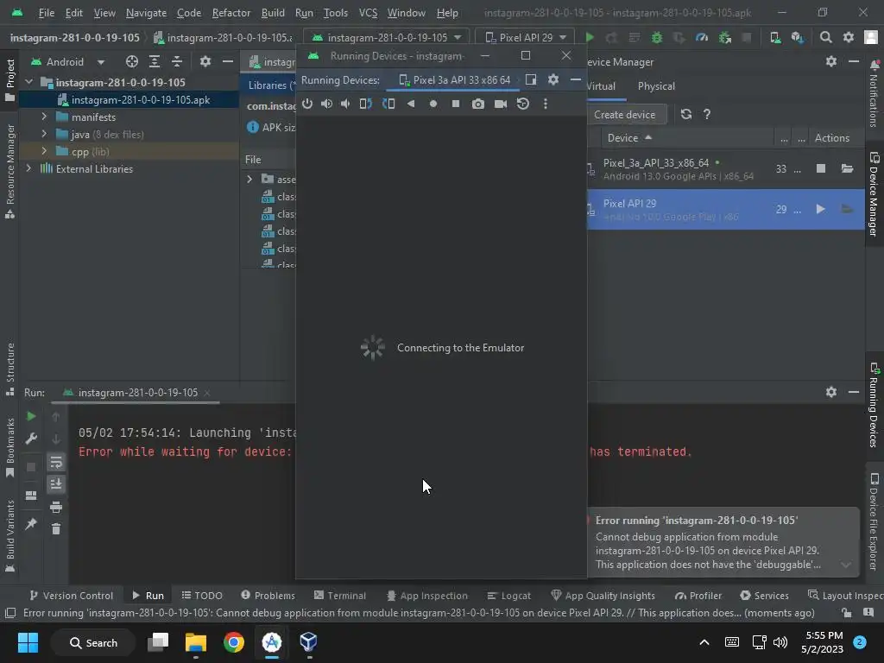This screenshot has height=663, width=884.
Task: Click the Running Devices window-mode icon
Action: coord(531,79)
